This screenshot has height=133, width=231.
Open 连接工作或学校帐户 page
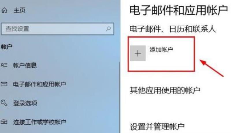point(40,122)
